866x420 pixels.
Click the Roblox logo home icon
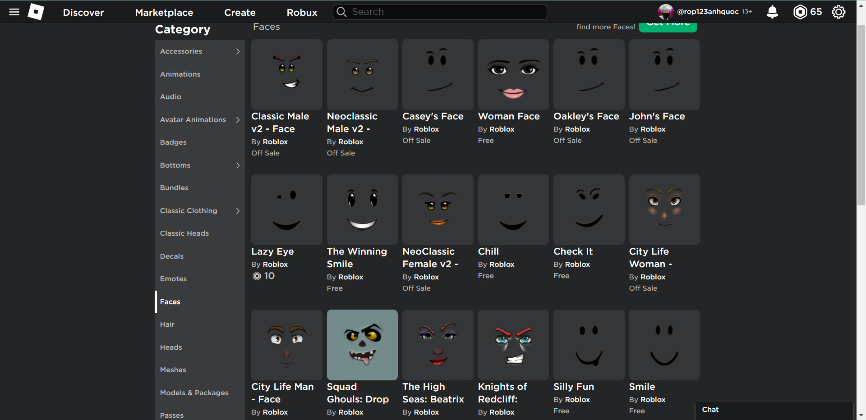pos(36,12)
